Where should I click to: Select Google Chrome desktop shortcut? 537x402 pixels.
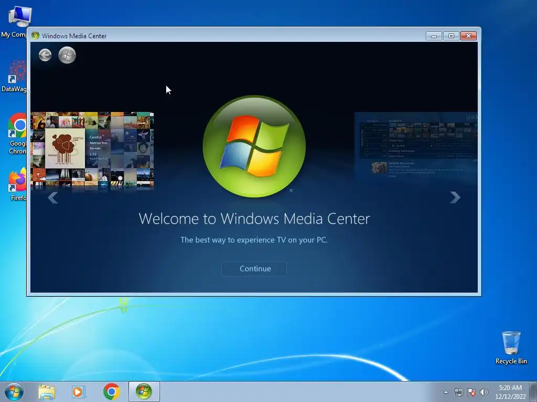click(x=16, y=134)
